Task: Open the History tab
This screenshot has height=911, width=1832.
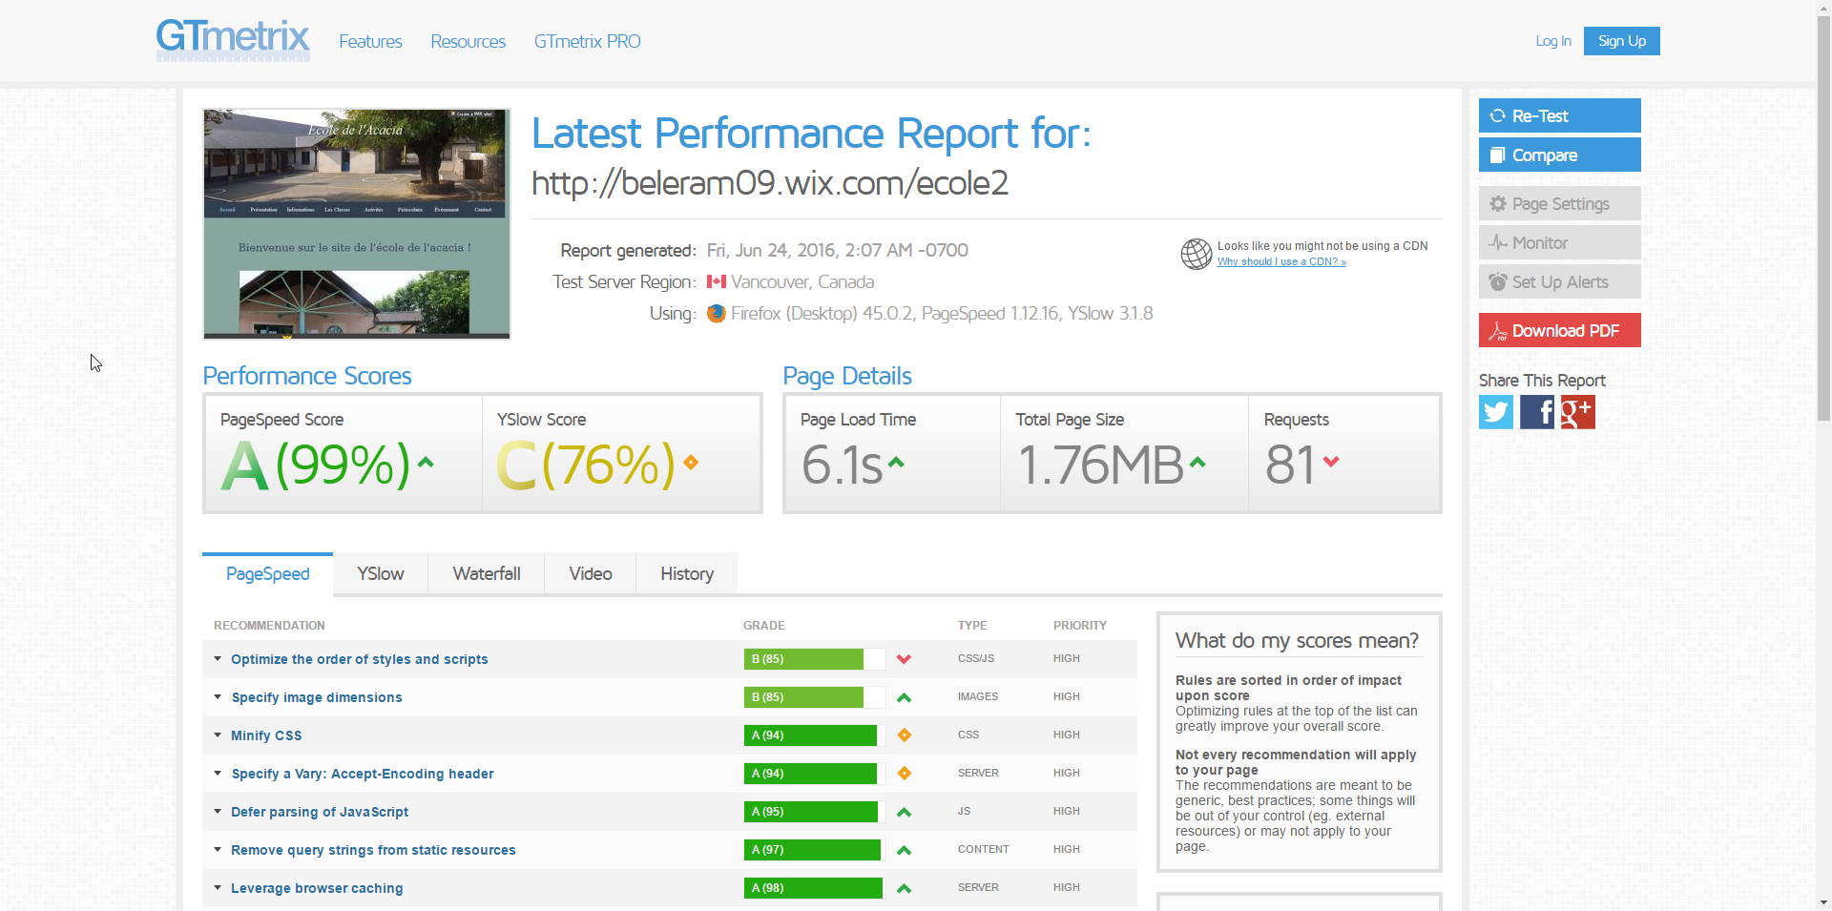Action: click(x=687, y=573)
